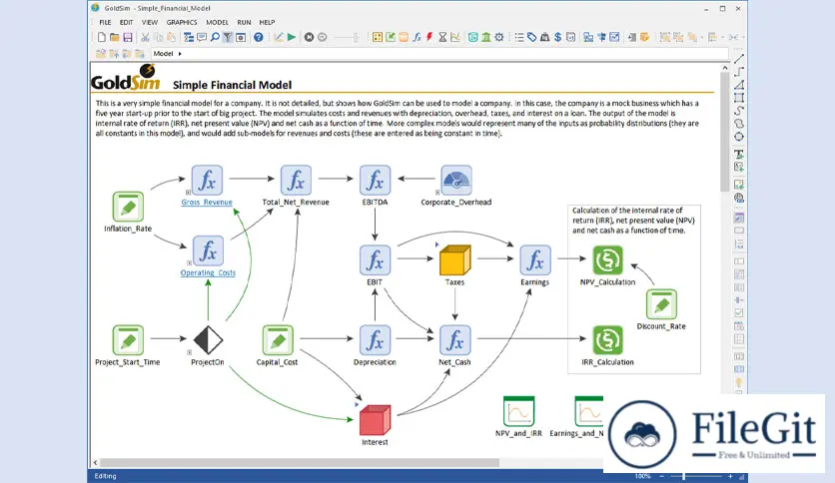Click the weight units toolbar icon

(x=544, y=37)
